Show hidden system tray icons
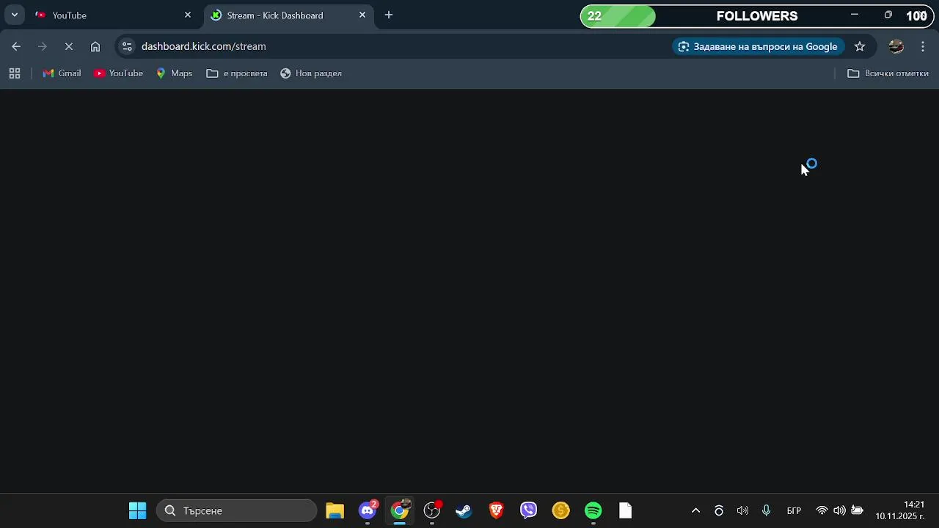This screenshot has height=528, width=939. [696, 510]
